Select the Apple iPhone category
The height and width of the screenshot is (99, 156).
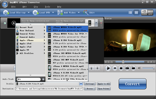click(31, 40)
